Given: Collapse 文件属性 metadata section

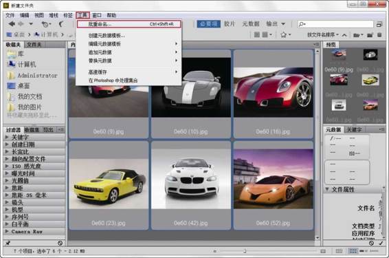Looking at the screenshot, I should click(x=327, y=189).
